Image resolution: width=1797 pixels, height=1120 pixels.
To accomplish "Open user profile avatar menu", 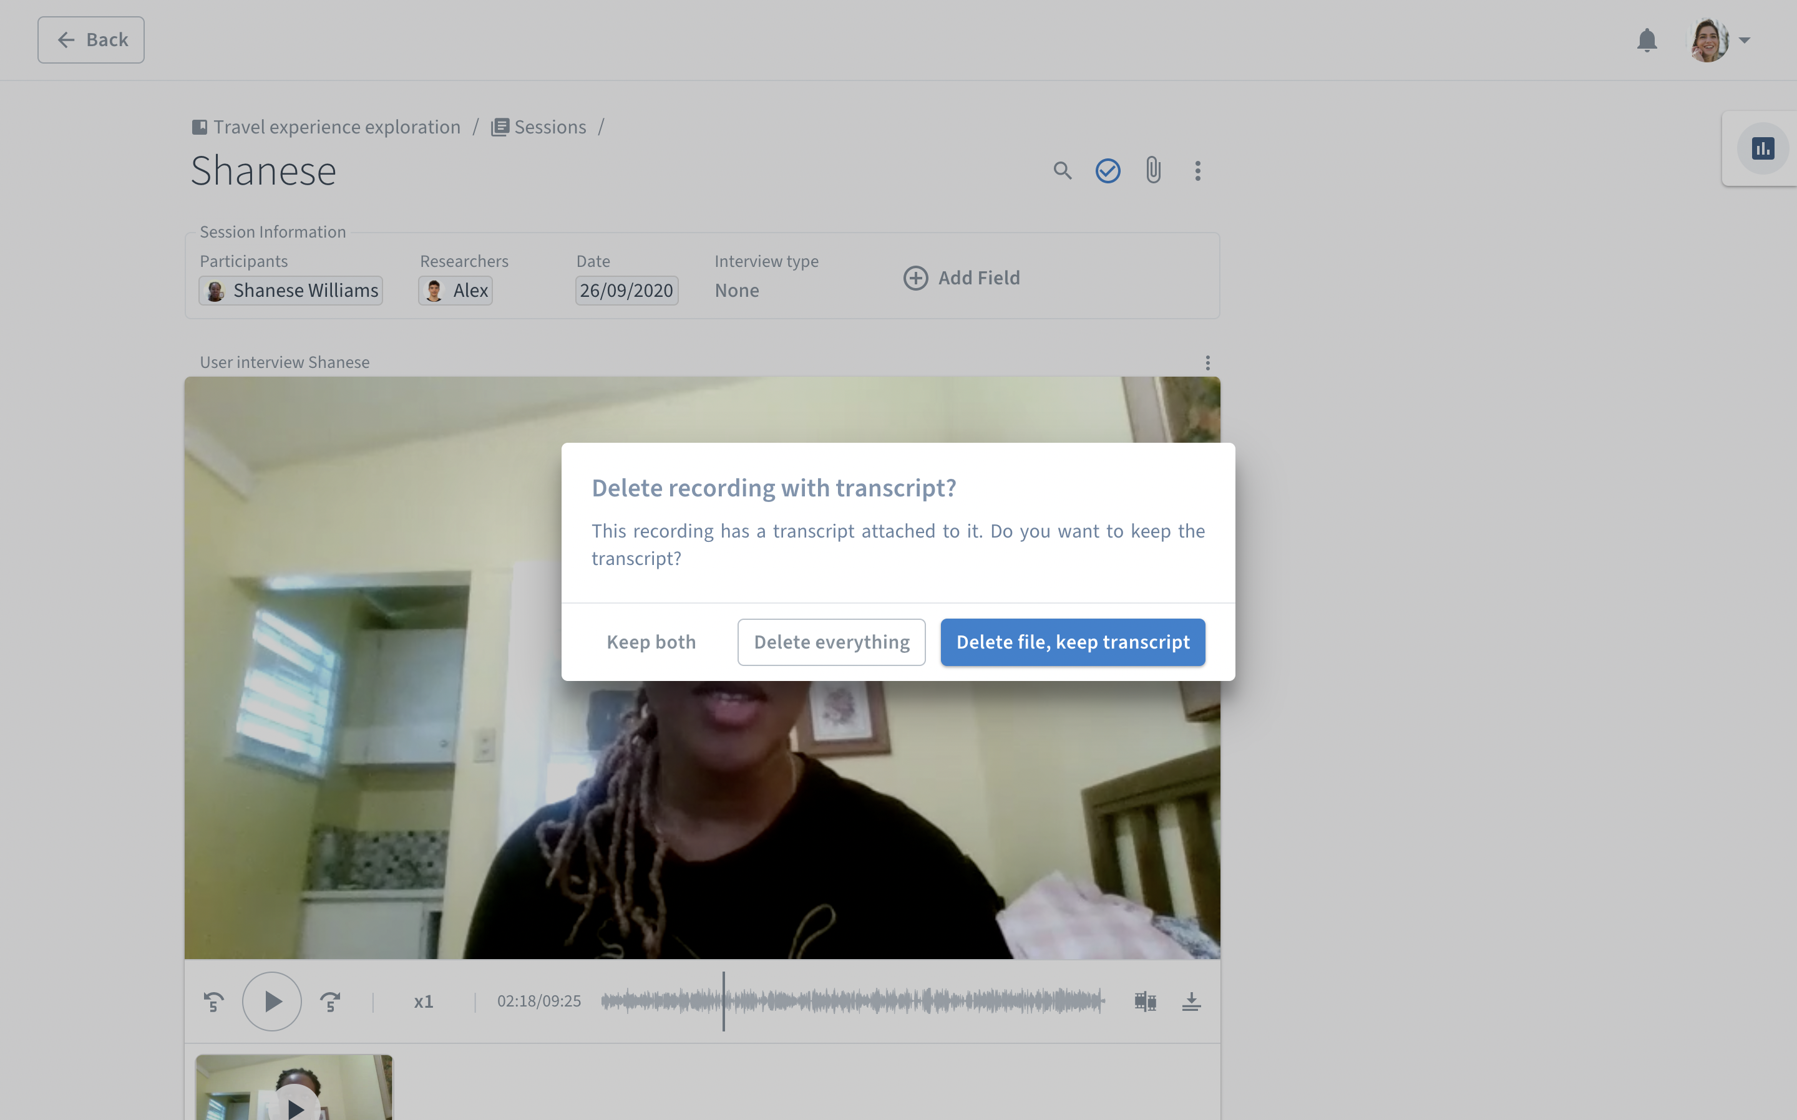I will tap(1718, 40).
